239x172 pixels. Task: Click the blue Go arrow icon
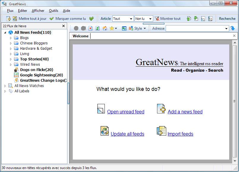[x=232, y=28]
